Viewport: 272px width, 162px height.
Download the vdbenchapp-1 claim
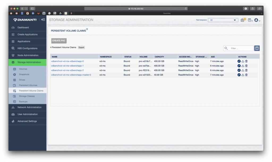(x=243, y=66)
